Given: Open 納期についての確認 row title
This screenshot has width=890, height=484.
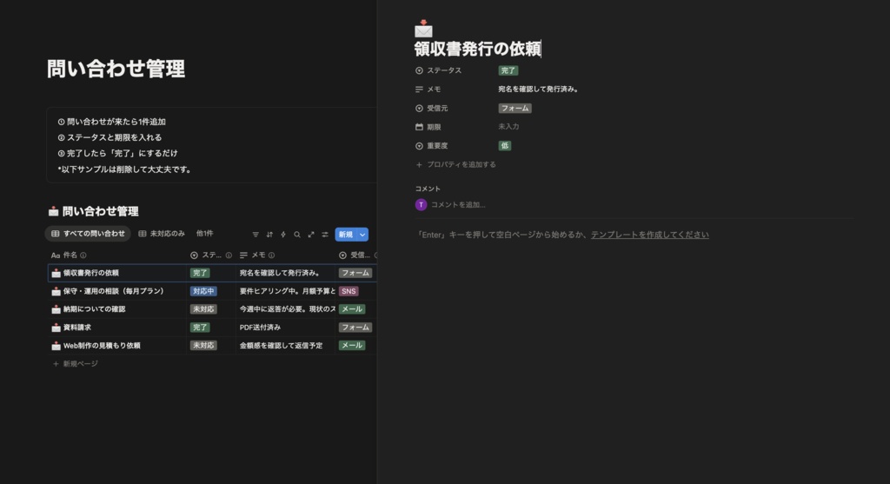Looking at the screenshot, I should (x=94, y=309).
